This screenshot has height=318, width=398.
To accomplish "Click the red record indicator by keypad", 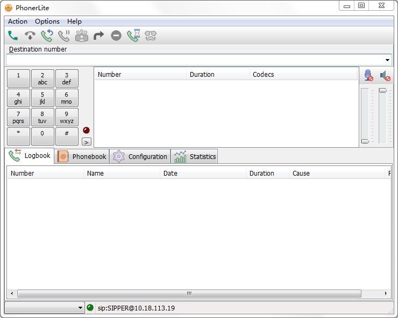I will click(86, 130).
